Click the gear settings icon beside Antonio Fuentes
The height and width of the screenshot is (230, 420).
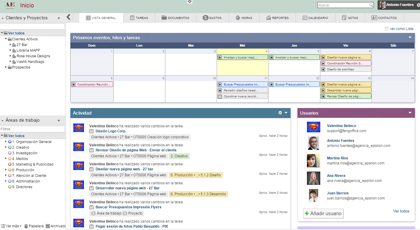(418, 5)
